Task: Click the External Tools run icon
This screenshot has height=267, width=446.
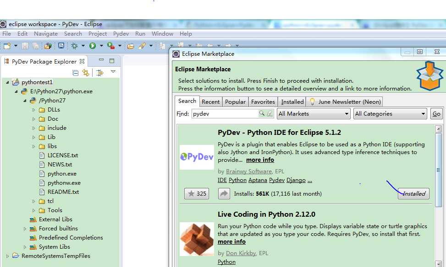Action: (x=111, y=46)
